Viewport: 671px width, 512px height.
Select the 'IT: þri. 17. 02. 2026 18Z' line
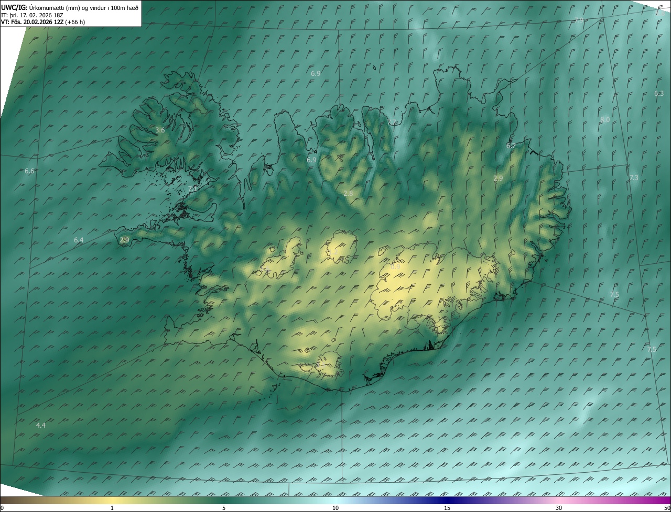coord(32,15)
